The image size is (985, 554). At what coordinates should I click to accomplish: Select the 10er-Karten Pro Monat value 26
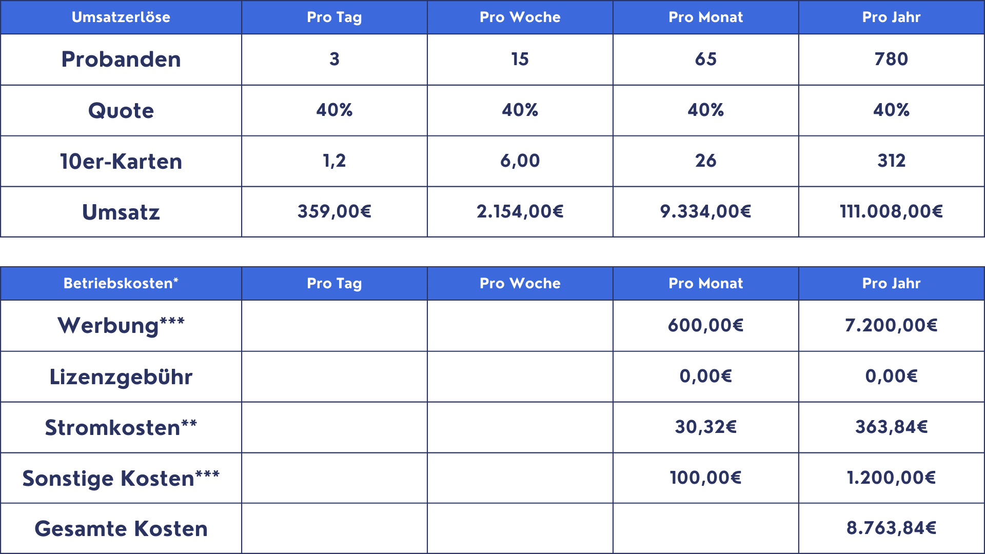(705, 161)
